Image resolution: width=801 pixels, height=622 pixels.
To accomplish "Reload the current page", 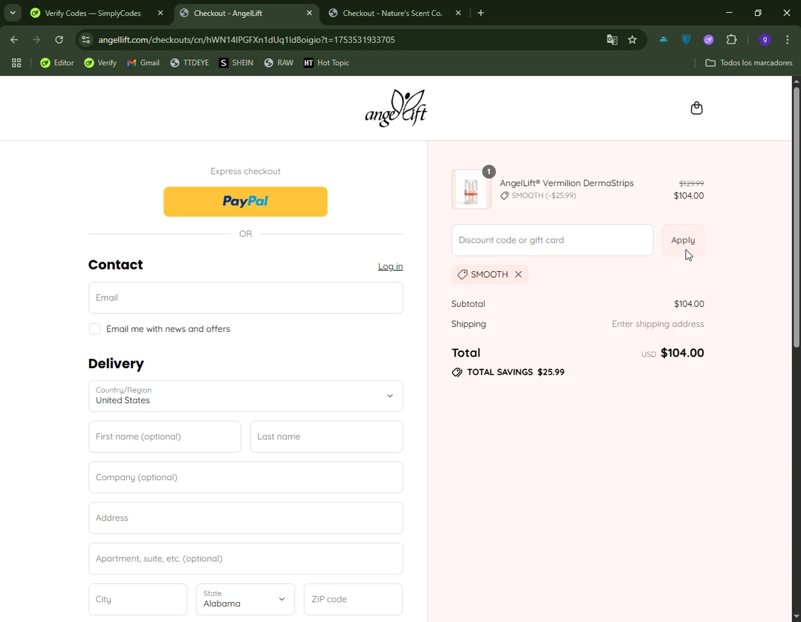I will (59, 40).
